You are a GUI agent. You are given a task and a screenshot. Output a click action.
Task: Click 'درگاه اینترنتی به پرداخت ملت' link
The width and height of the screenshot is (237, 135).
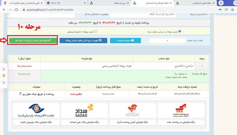click(x=181, y=122)
